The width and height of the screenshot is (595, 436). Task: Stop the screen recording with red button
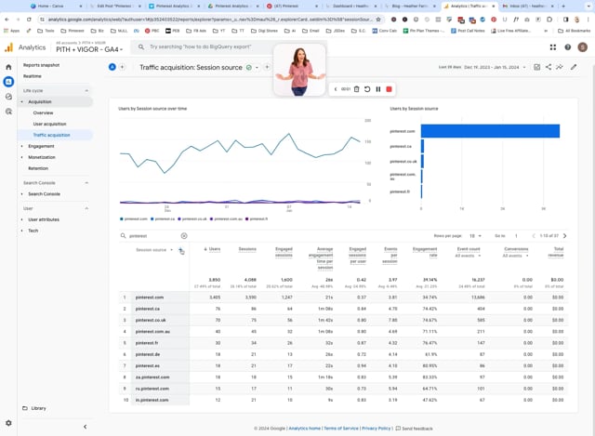pos(389,89)
